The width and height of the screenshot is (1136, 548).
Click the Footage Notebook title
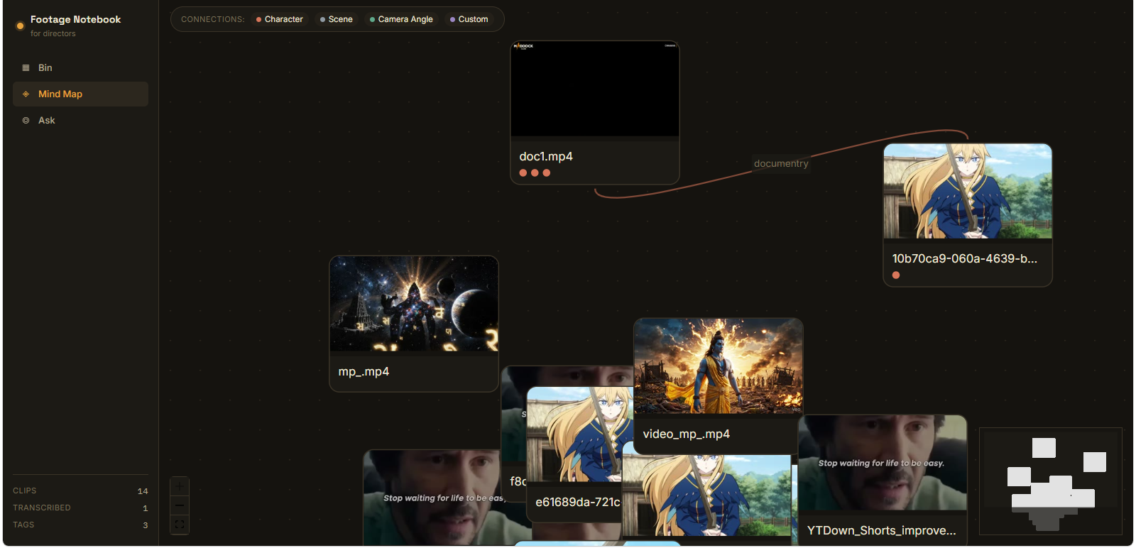75,19
